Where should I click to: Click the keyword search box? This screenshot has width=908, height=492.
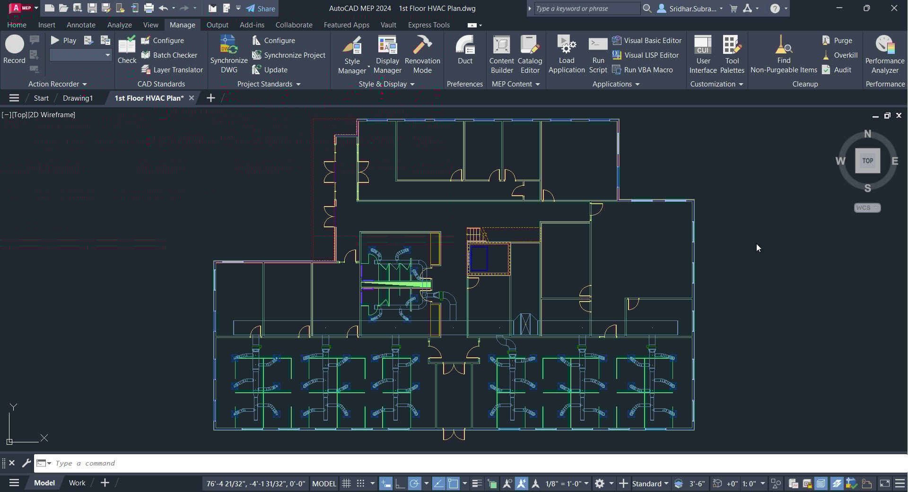pyautogui.click(x=586, y=9)
